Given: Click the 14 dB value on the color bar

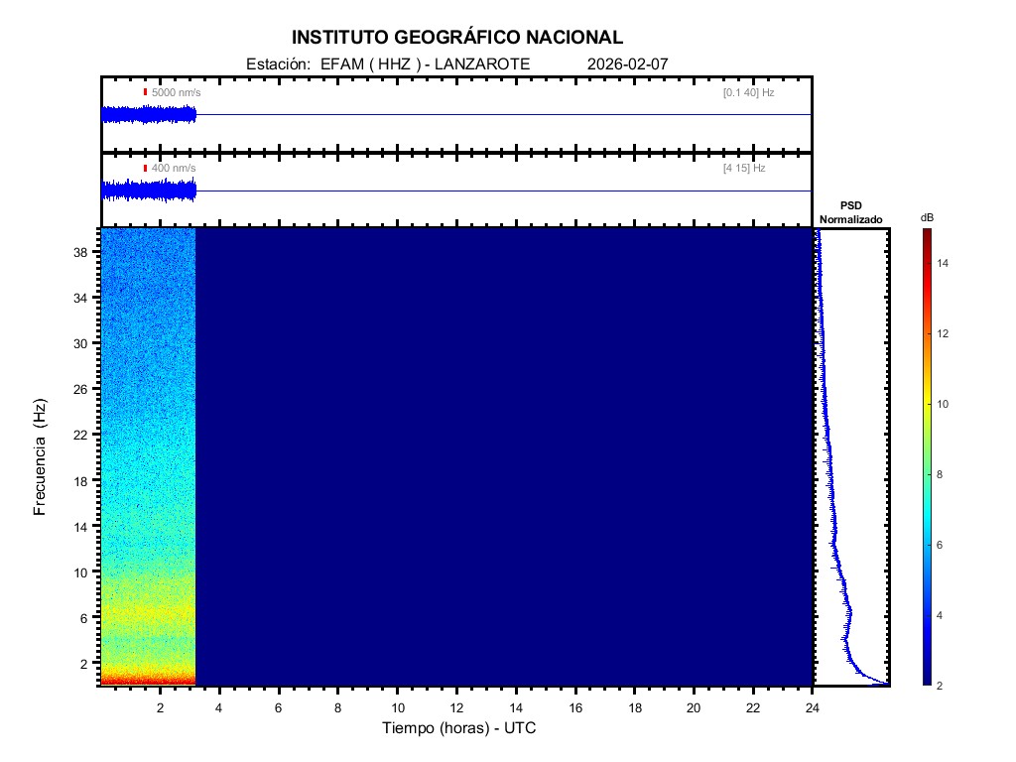Looking at the screenshot, I should tap(946, 264).
